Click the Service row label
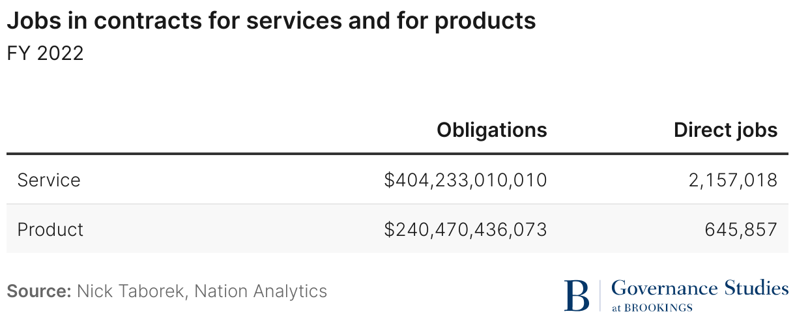Image resolution: width=795 pixels, height=318 pixels. pyautogui.click(x=49, y=180)
